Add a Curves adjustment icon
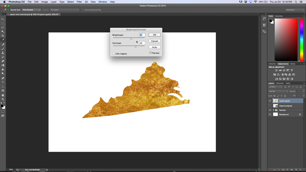The height and width of the screenshot is (172, 306). pos(284,70)
